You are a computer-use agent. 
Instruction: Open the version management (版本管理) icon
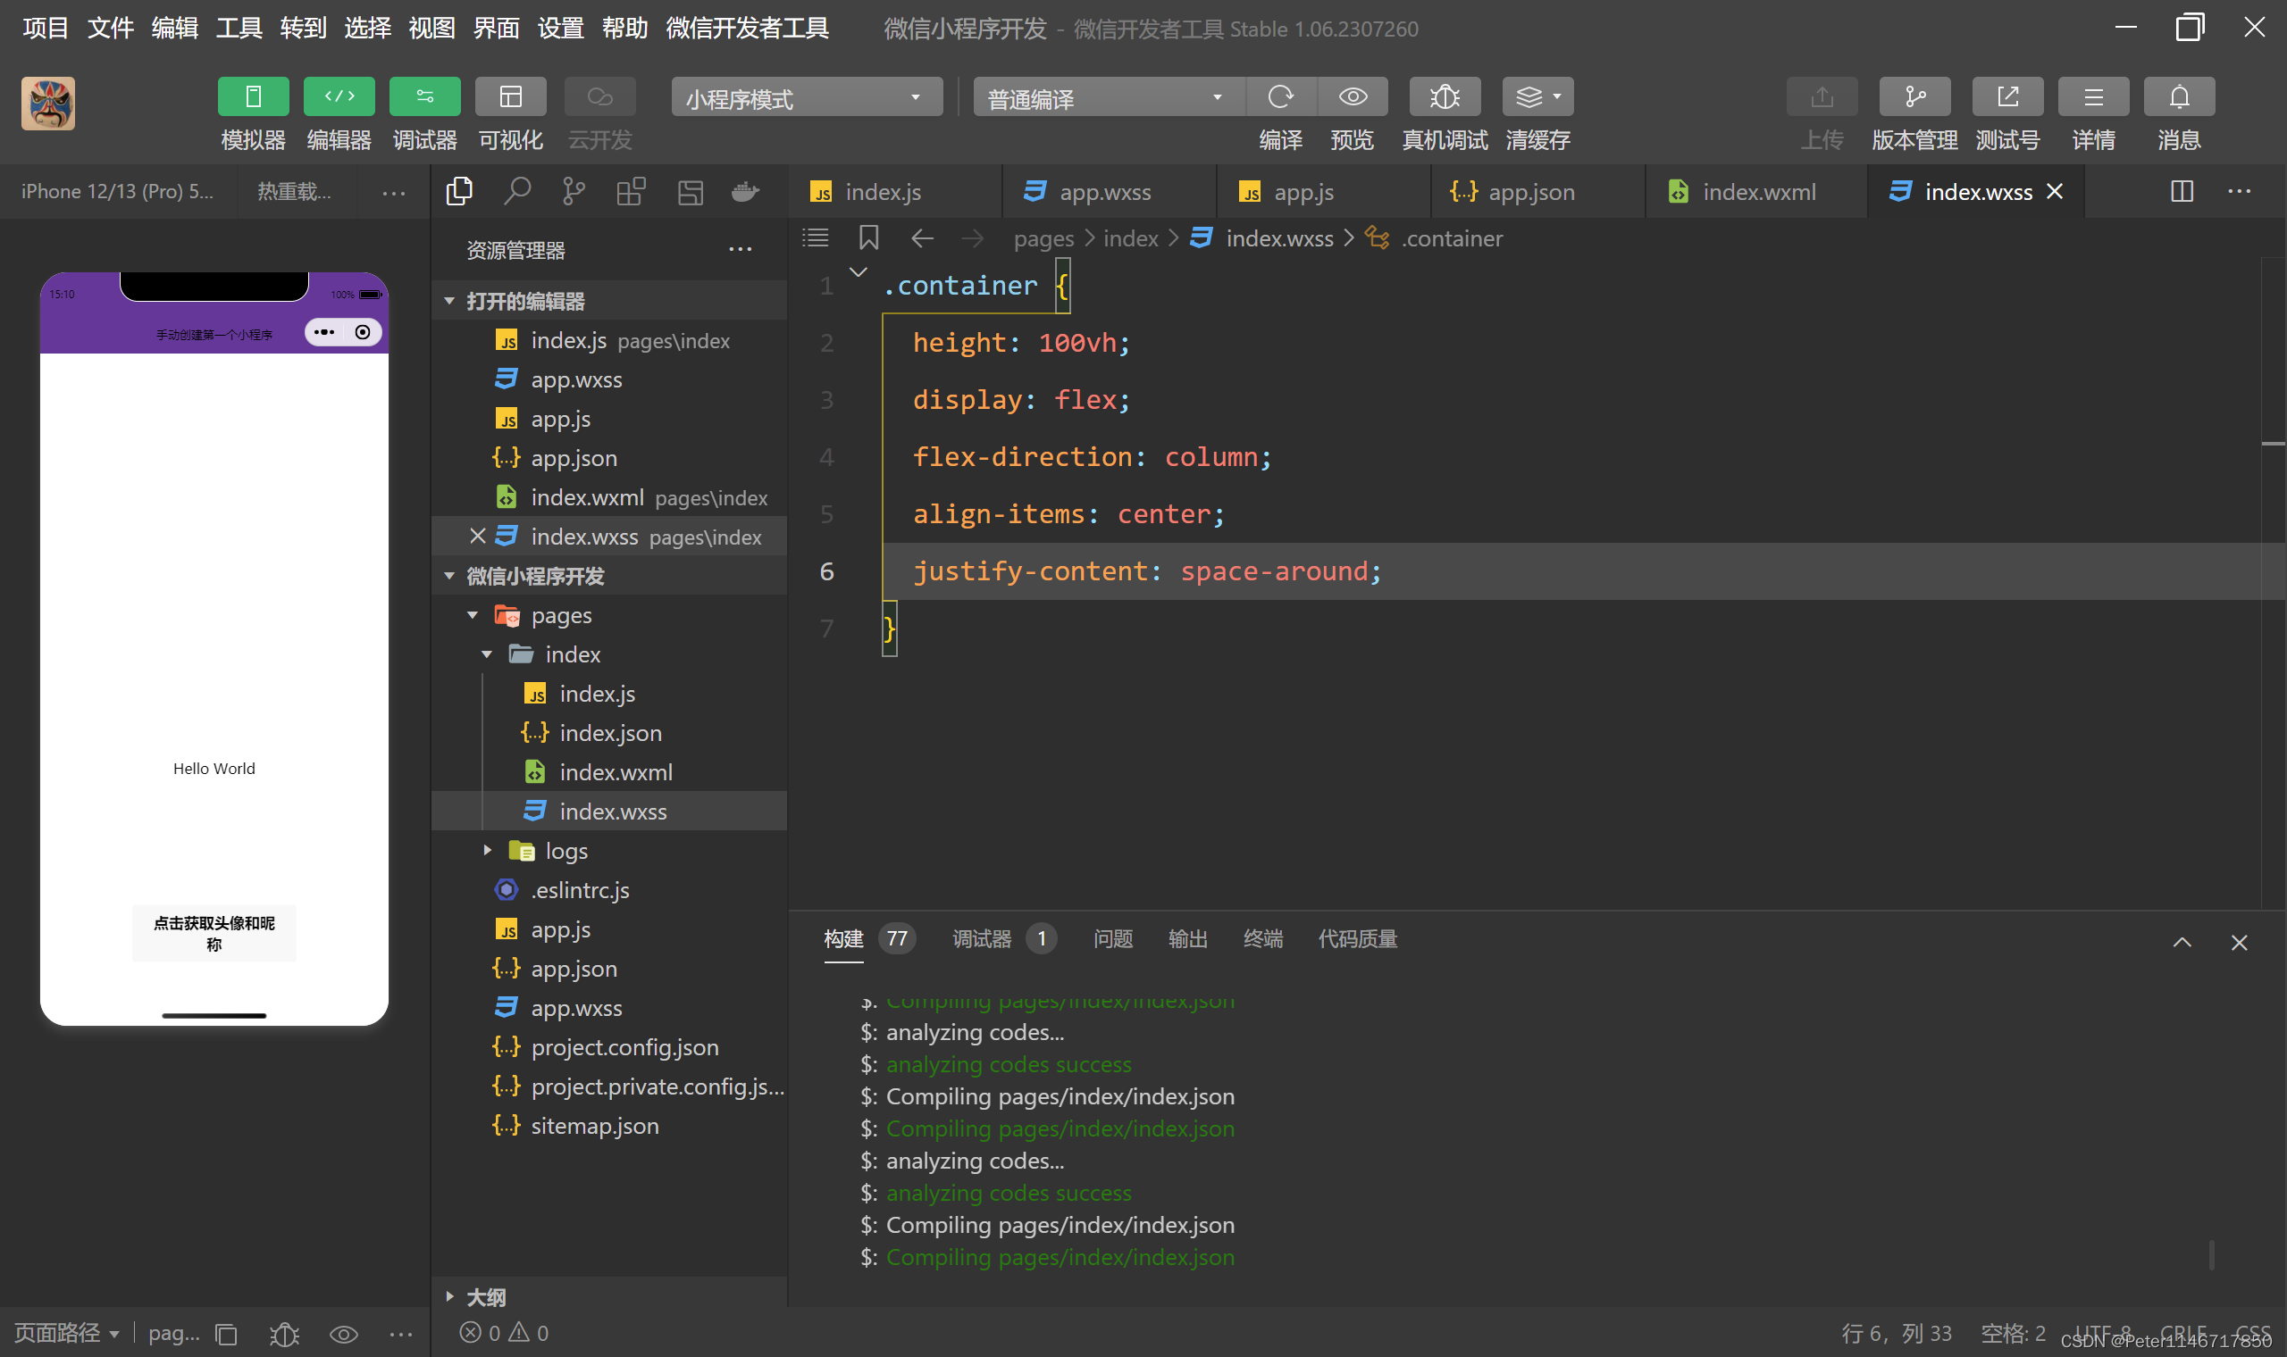(1914, 97)
